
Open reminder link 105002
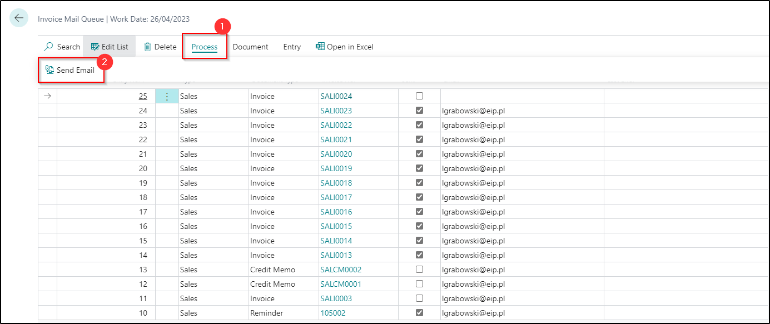[x=332, y=313]
